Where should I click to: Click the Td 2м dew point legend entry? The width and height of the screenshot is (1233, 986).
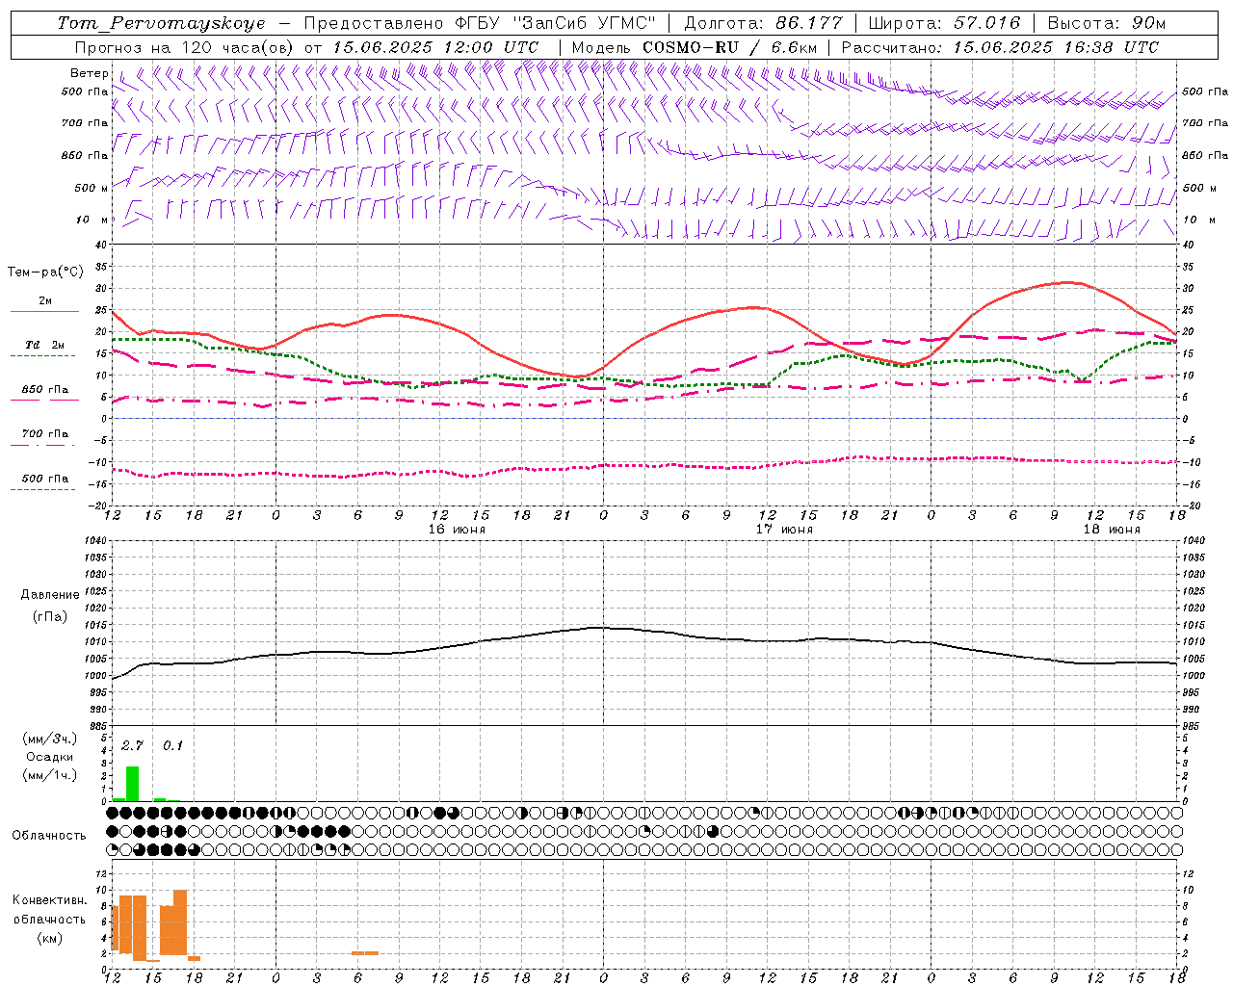(x=44, y=344)
